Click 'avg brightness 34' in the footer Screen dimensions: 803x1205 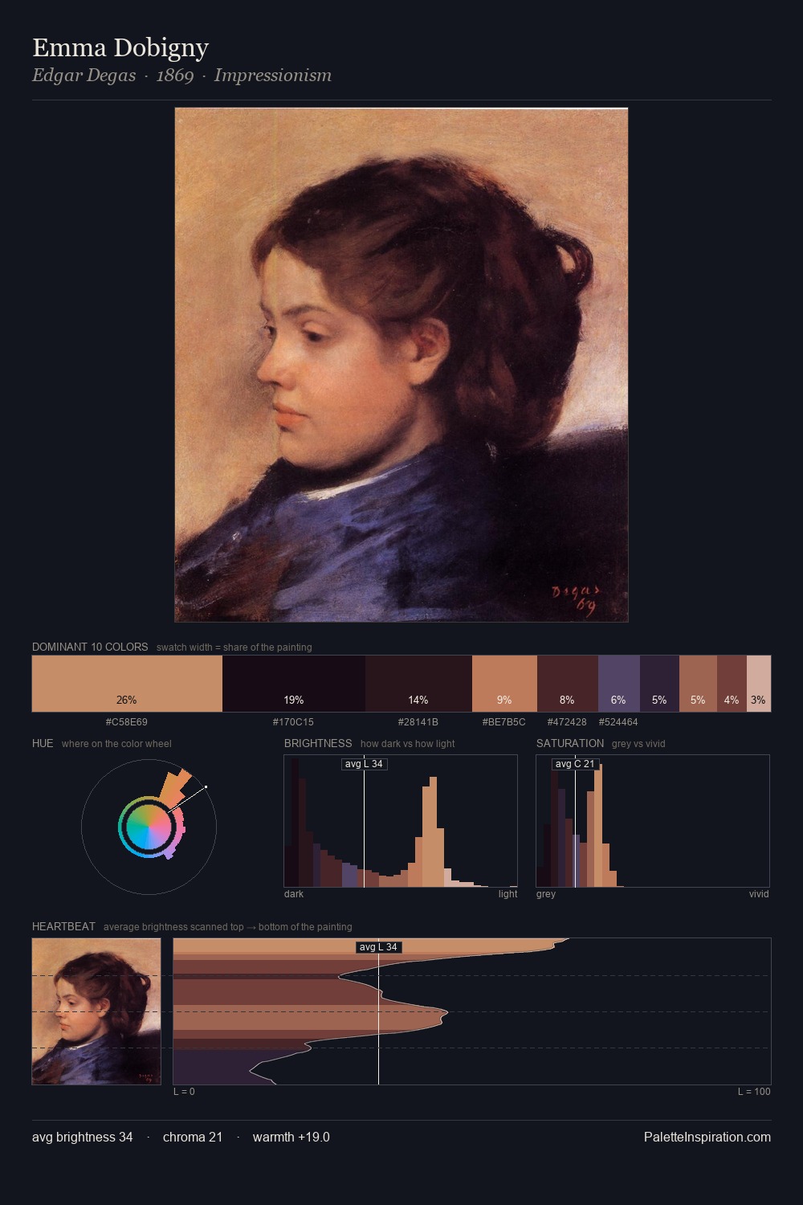83,1137
